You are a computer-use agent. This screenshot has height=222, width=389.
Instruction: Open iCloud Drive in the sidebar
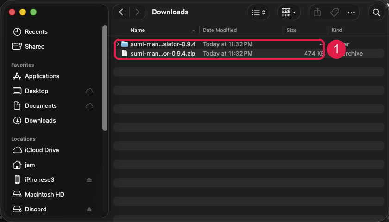[x=42, y=150]
